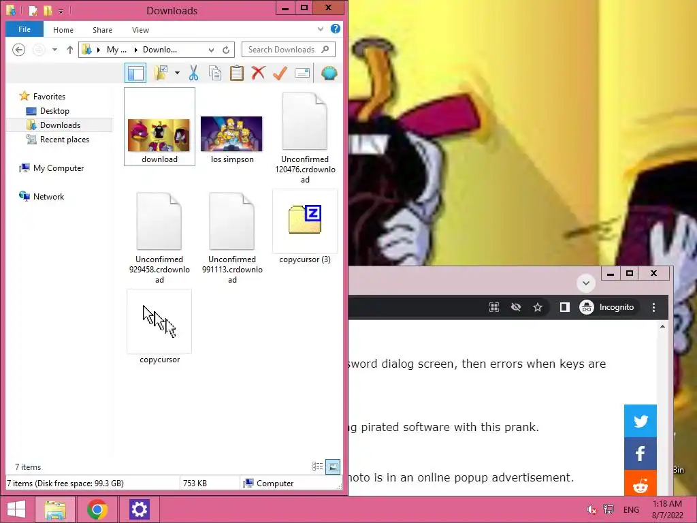Image resolution: width=697 pixels, height=523 pixels.
Task: Share the page on Facebook
Action: 640,454
